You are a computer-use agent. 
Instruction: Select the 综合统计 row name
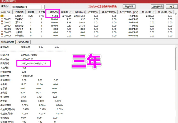(x=19, y=16)
